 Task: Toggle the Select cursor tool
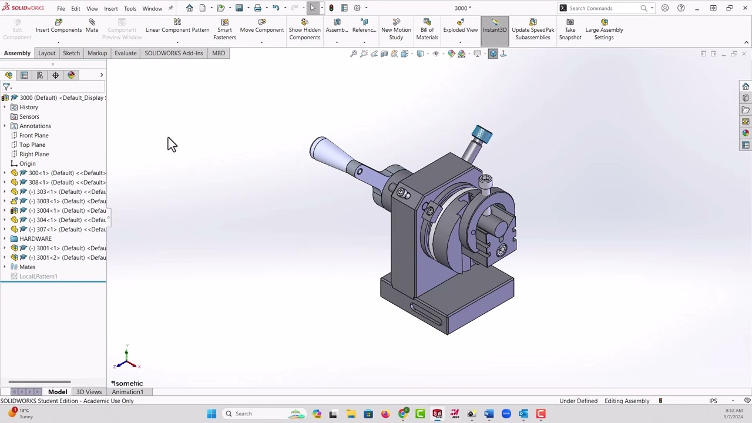click(313, 8)
